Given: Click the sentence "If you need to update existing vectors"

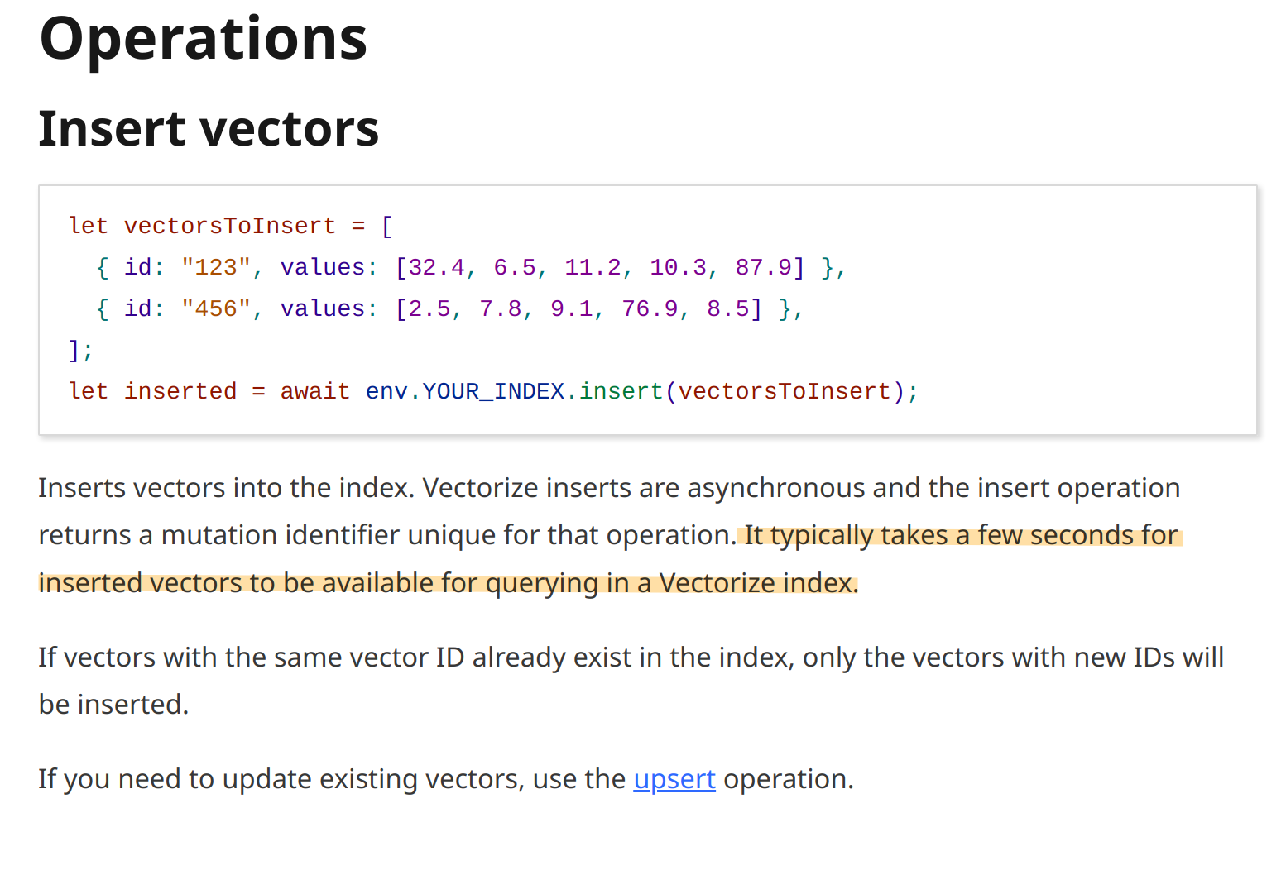Looking at the screenshot, I should pos(331,779).
